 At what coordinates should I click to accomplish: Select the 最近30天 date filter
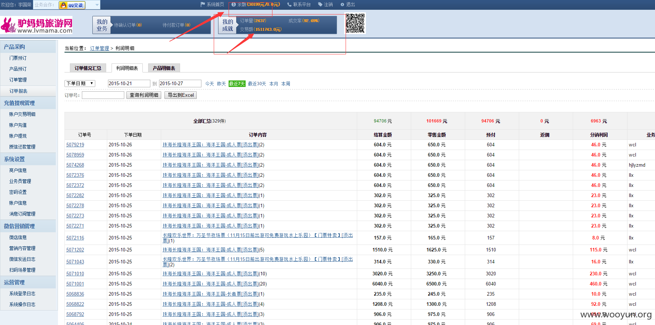[x=257, y=84]
